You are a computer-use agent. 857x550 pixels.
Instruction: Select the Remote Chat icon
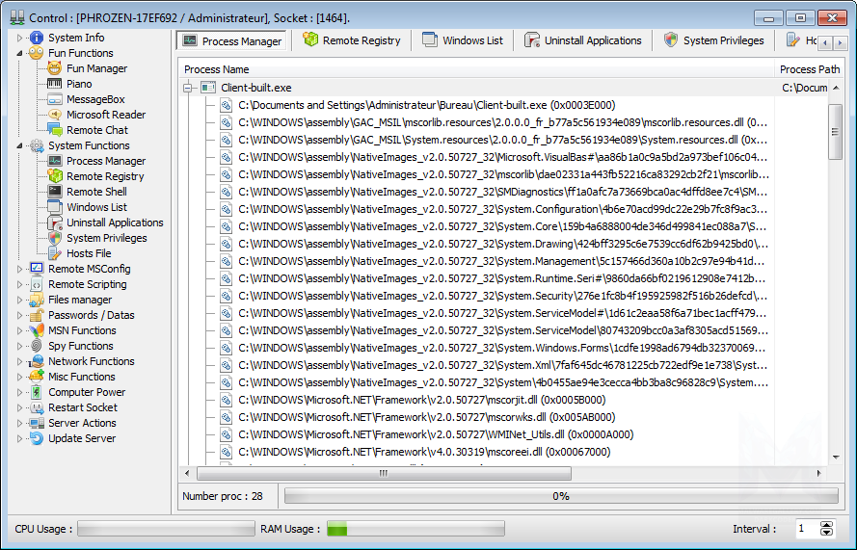pyautogui.click(x=55, y=130)
